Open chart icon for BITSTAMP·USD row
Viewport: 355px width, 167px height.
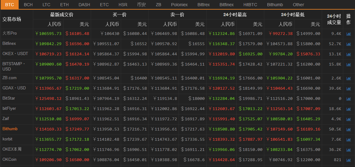click(x=348, y=64)
